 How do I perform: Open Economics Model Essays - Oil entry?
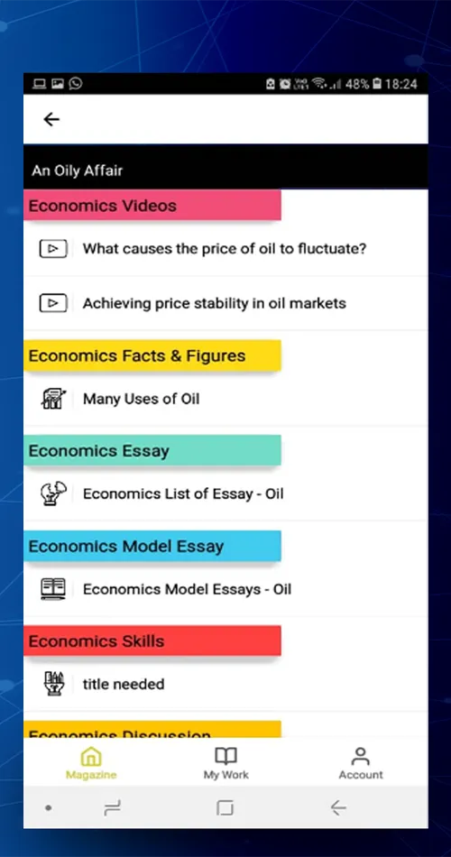coord(225,589)
